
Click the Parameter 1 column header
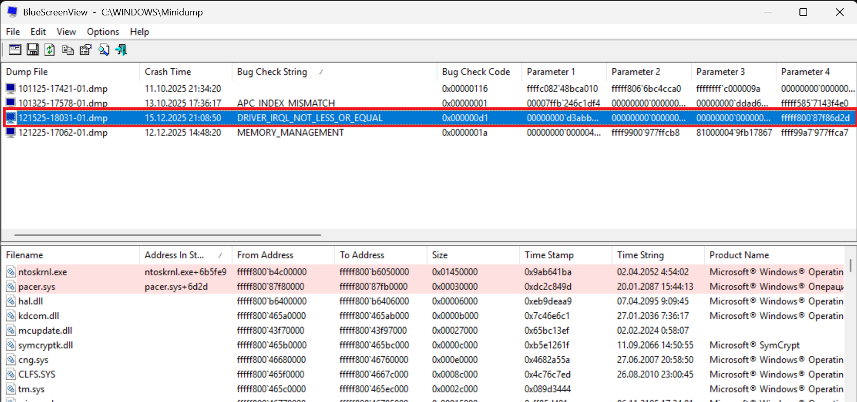pos(564,72)
